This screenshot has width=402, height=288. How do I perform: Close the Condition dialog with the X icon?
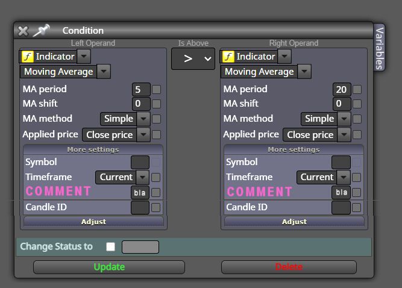tap(23, 31)
